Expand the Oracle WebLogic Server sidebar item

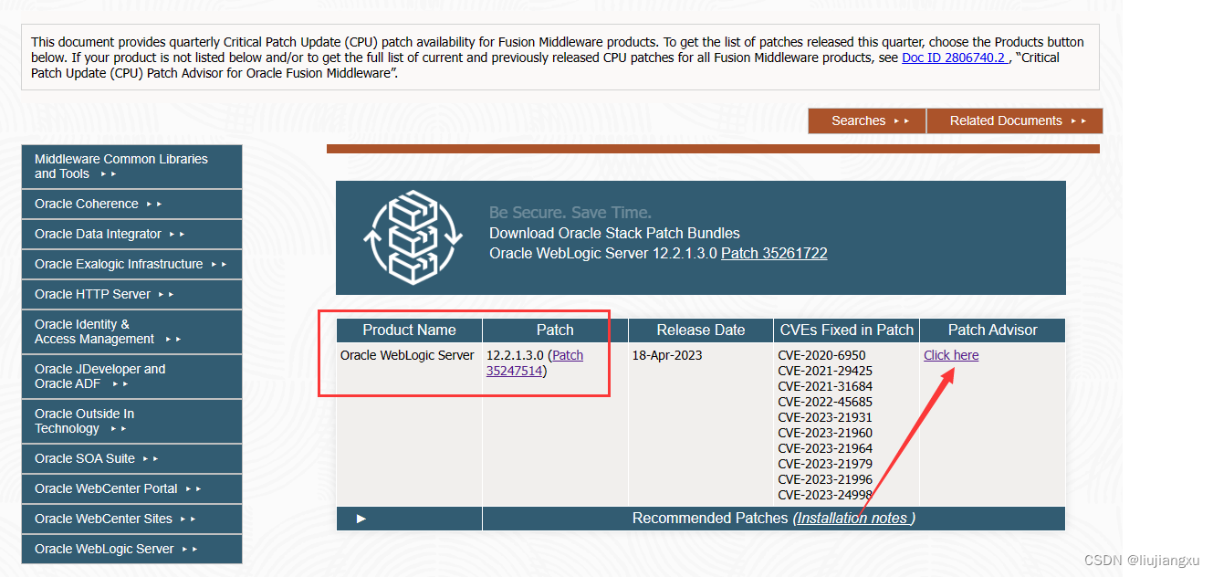pos(131,549)
